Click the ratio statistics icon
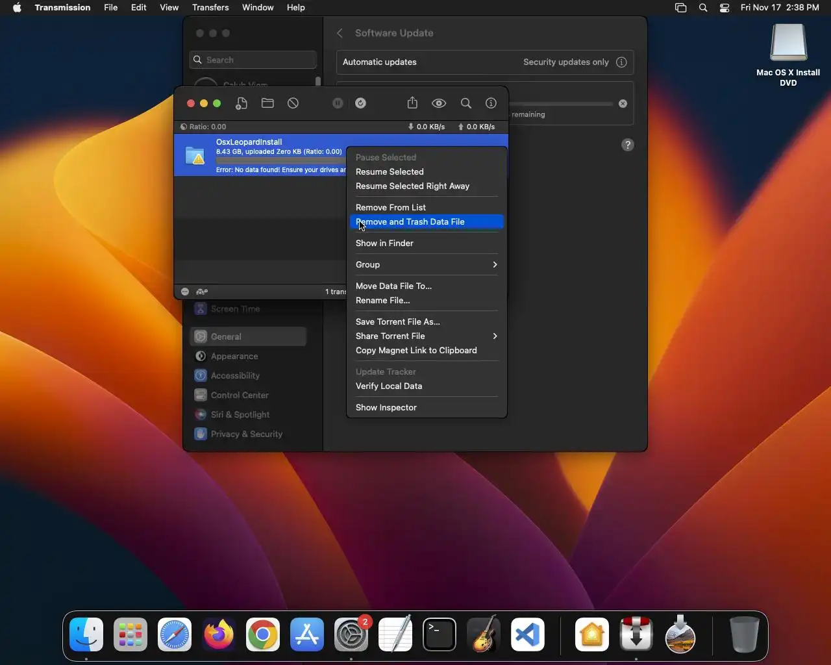Viewport: 831px width, 665px height. point(184,127)
